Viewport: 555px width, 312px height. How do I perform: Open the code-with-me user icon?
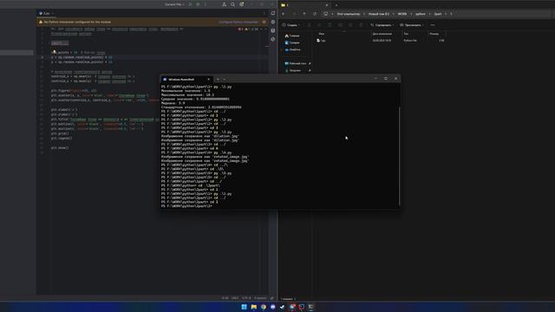click(x=224, y=4)
